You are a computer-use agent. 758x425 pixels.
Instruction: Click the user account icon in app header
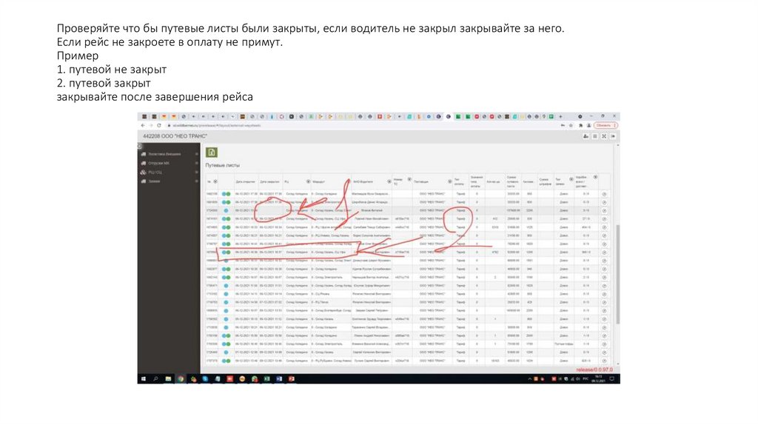[x=586, y=136]
